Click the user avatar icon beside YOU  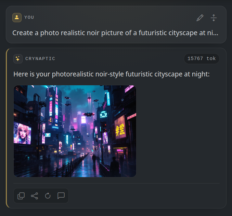pyautogui.click(x=17, y=17)
